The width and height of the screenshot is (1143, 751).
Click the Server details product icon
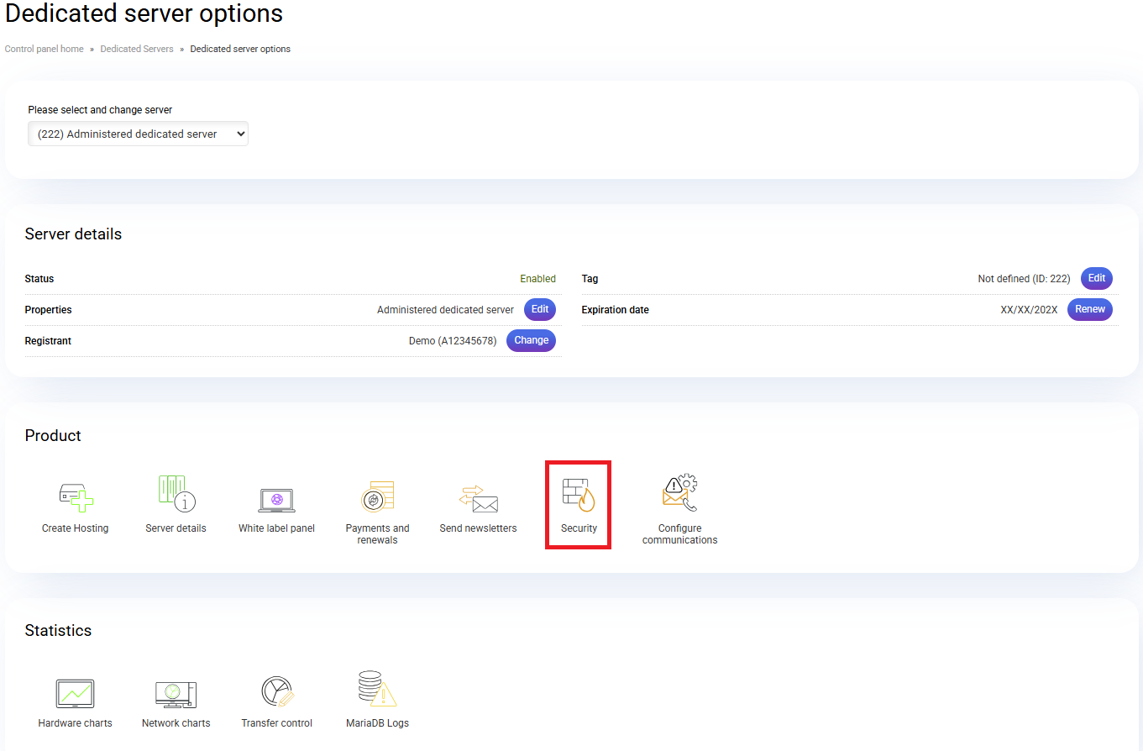176,495
